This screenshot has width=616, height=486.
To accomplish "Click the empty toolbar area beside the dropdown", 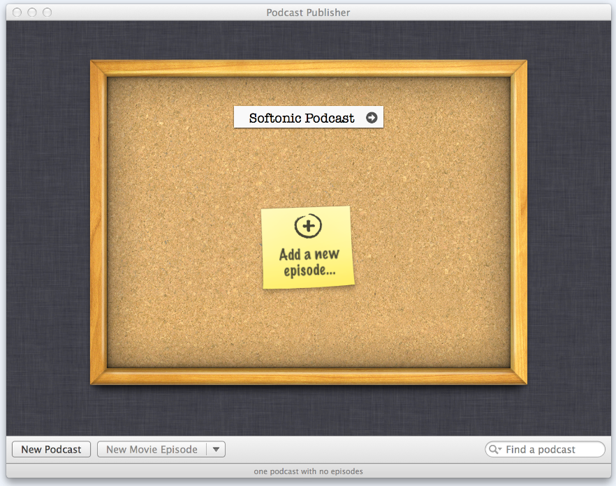I will [349, 450].
